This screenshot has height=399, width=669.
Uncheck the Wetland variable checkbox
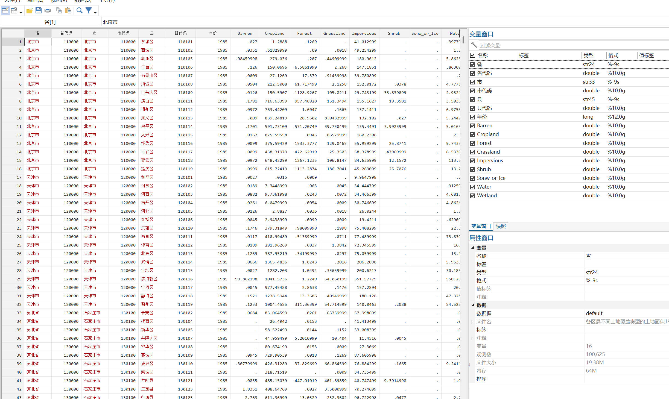tap(472, 196)
